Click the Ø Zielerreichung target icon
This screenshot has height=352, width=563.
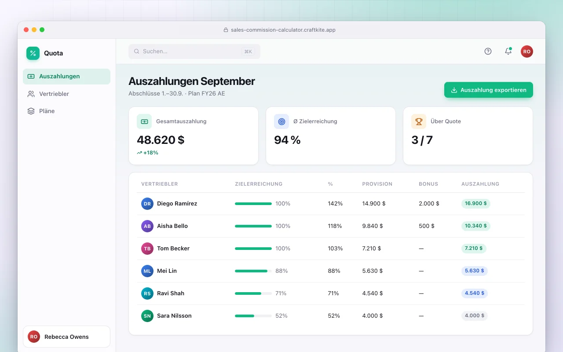click(x=281, y=121)
